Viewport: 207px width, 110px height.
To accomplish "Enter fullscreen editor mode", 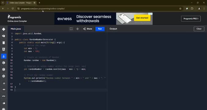I will coord(71,29).
